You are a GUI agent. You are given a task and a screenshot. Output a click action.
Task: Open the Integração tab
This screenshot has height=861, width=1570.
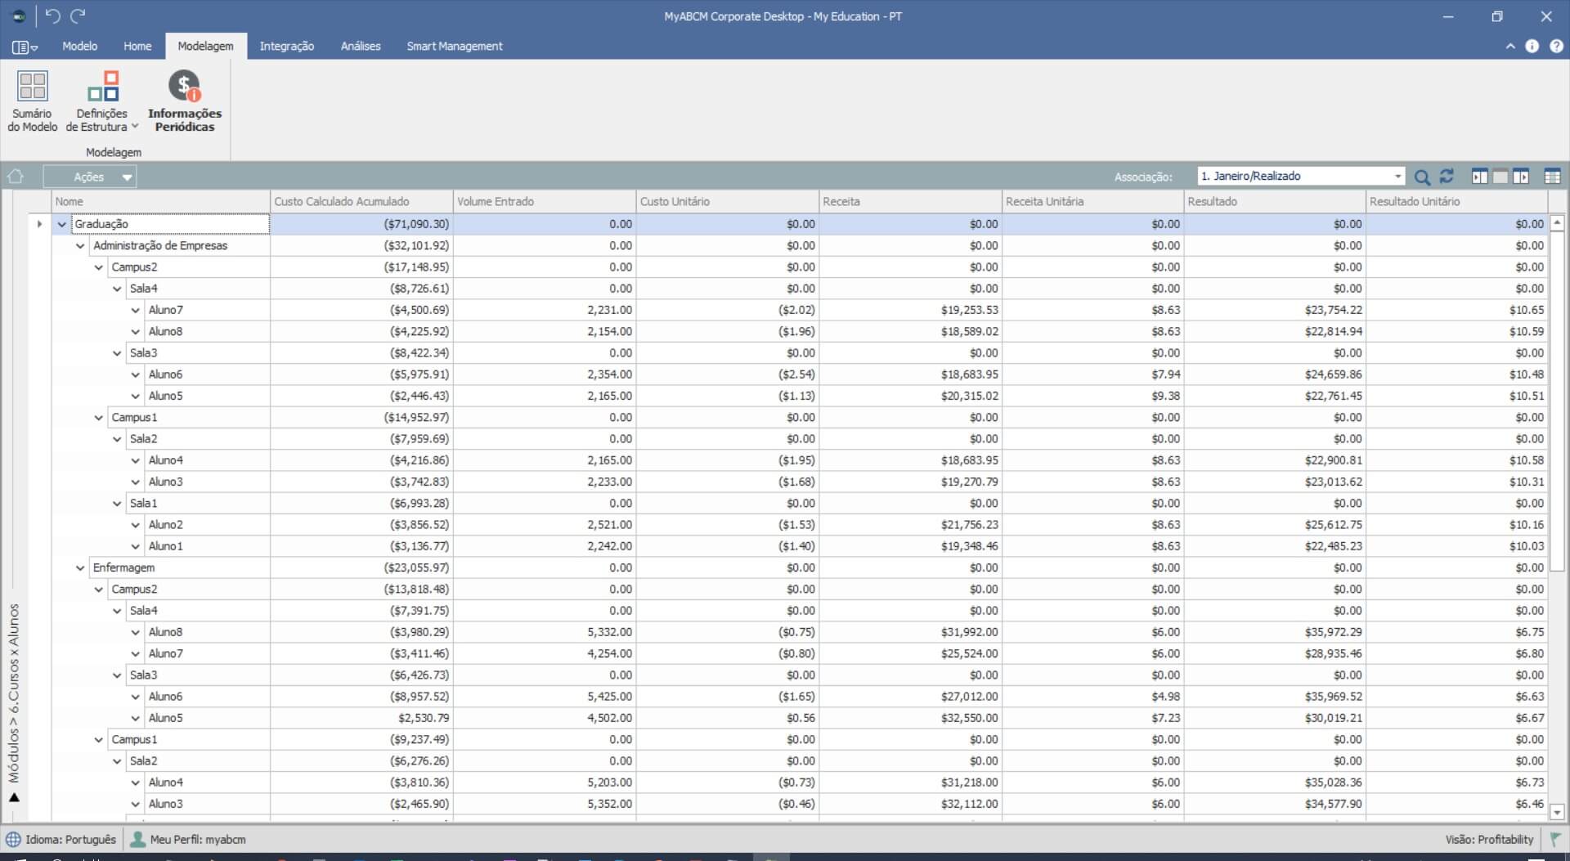[x=287, y=47]
